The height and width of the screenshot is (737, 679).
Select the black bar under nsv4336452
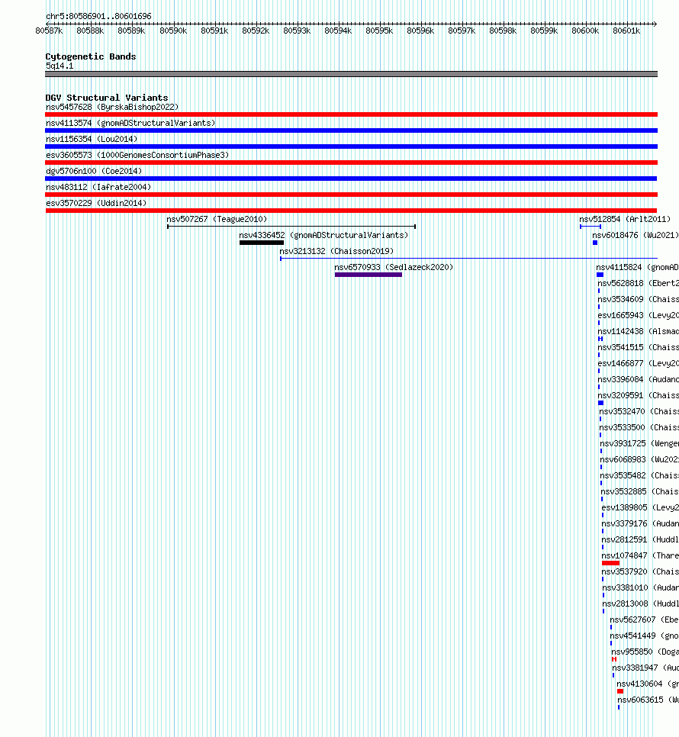click(x=262, y=243)
